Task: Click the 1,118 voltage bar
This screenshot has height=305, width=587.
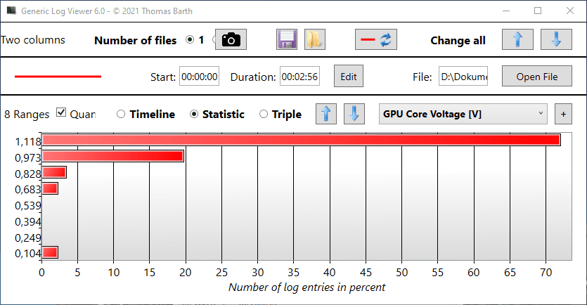Action: click(301, 140)
